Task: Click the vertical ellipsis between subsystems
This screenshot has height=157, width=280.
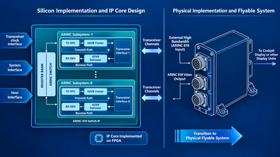Action: click(96, 74)
